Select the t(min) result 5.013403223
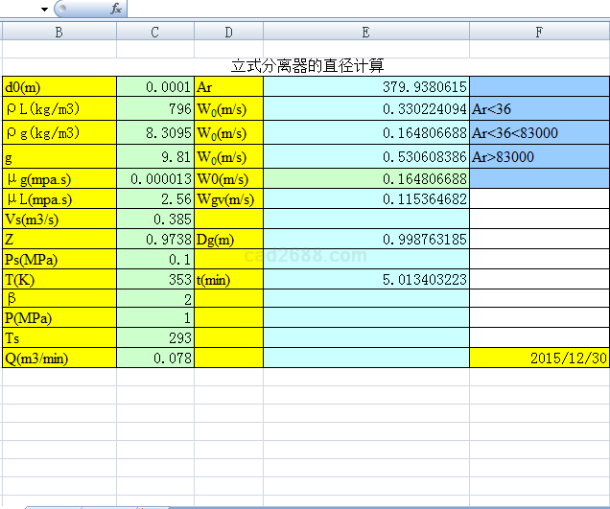 366,279
